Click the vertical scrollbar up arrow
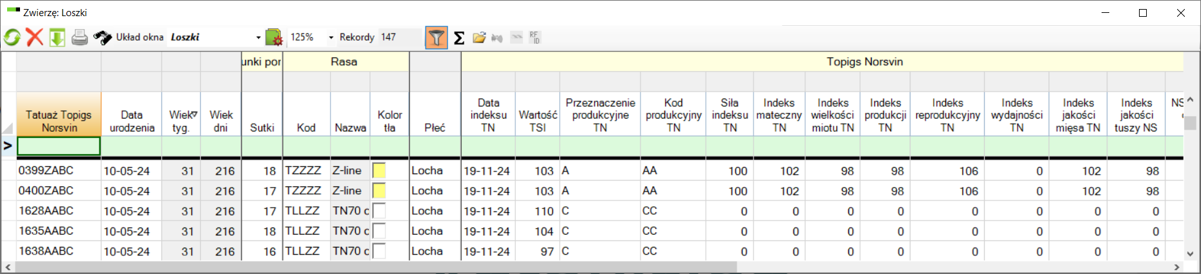The height and width of the screenshot is (274, 1201). 1190,100
